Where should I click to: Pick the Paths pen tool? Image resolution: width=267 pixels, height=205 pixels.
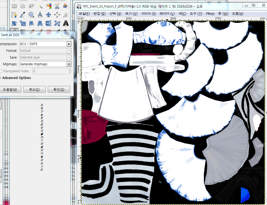point(15,15)
